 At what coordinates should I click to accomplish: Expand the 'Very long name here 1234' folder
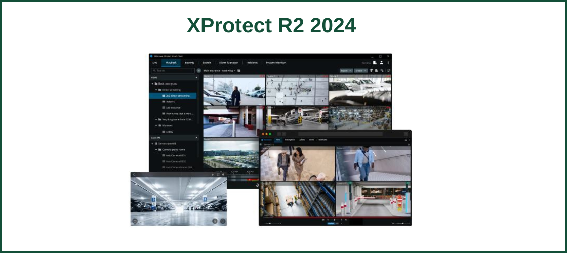pyautogui.click(x=156, y=119)
